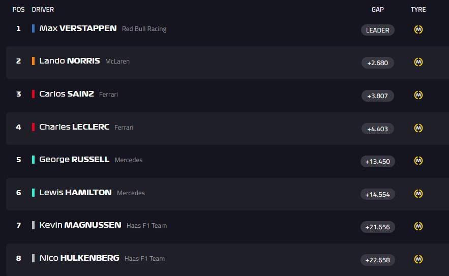Click the TYRE column header
449x276 pixels.
tap(418, 10)
